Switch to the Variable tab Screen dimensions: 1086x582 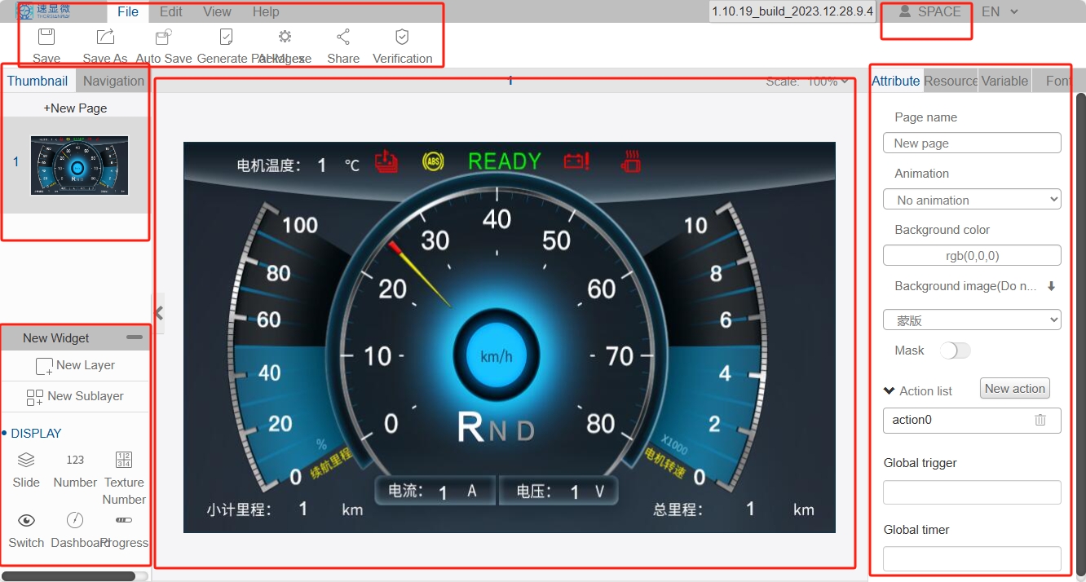(x=1004, y=81)
